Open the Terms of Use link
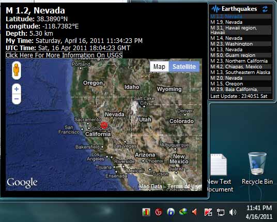Screen dimensions: 277x222 [184, 186]
